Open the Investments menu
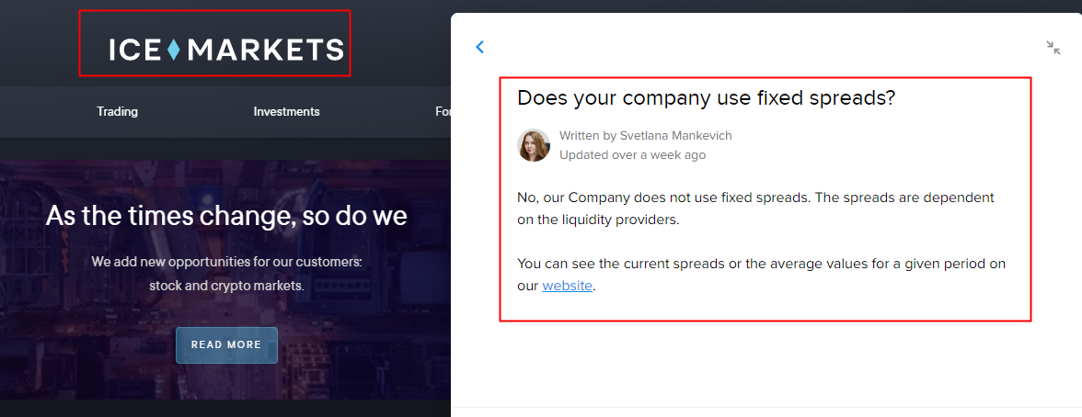Screen dimensions: 1082x417 (x=286, y=112)
